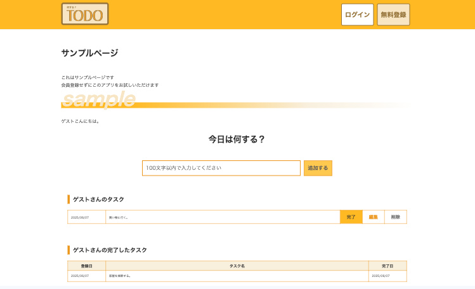
Task: Click the completed task name cell
Action: coord(237,276)
